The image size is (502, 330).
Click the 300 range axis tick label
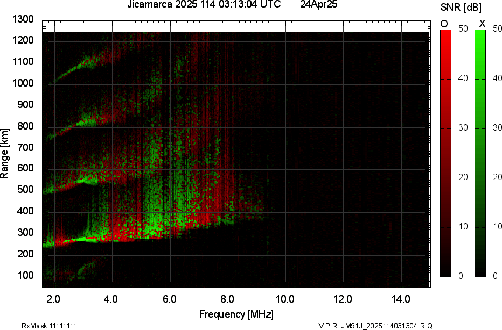[x=25, y=232]
